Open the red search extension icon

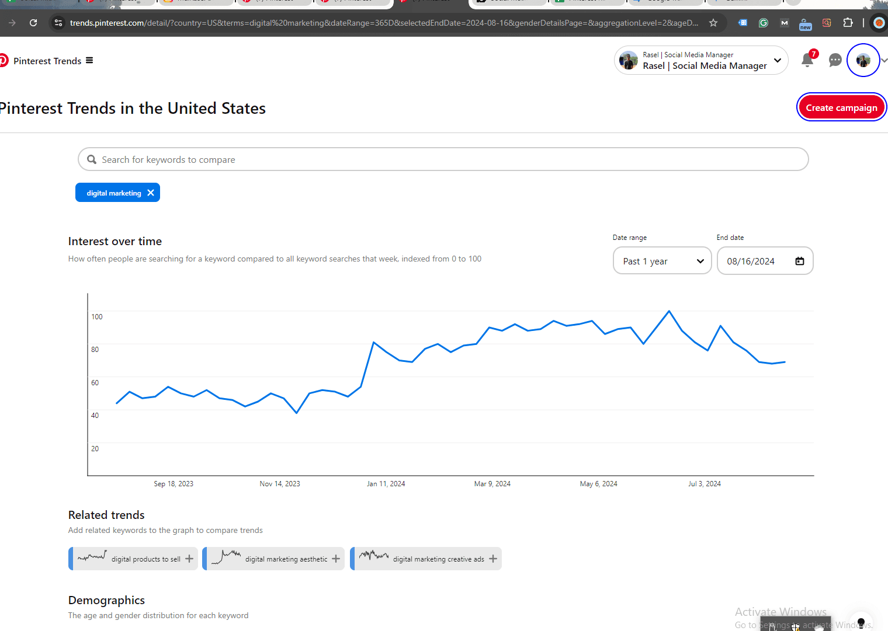click(x=827, y=23)
